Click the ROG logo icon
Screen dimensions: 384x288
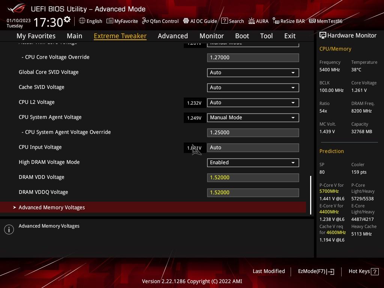point(16,8)
